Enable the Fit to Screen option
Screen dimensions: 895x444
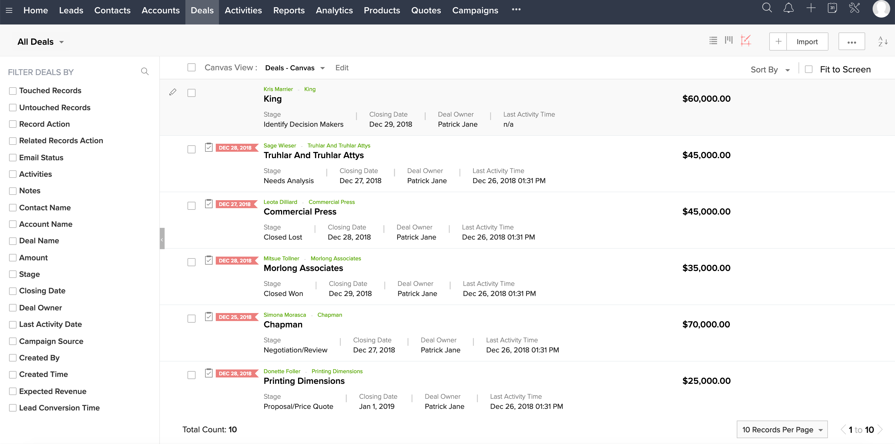808,69
